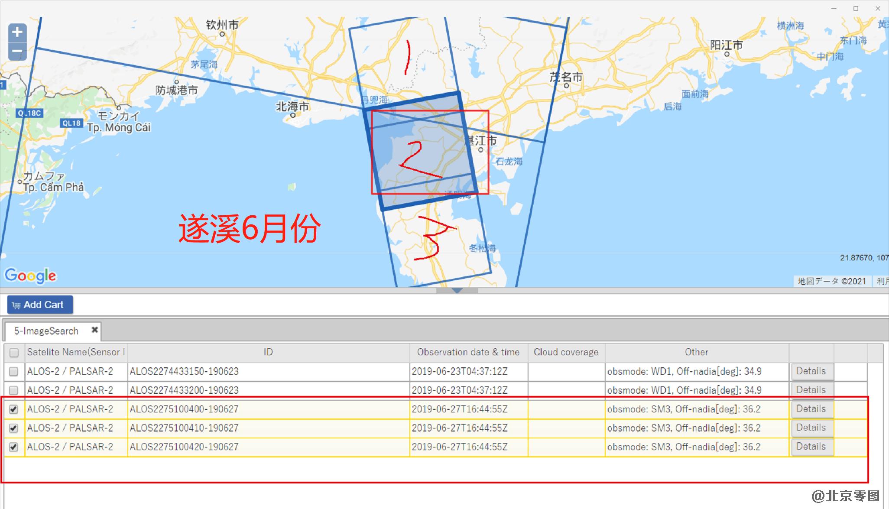Maximize the application window

coord(856,8)
